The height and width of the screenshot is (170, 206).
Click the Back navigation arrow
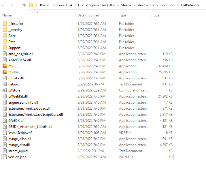tap(3, 5)
